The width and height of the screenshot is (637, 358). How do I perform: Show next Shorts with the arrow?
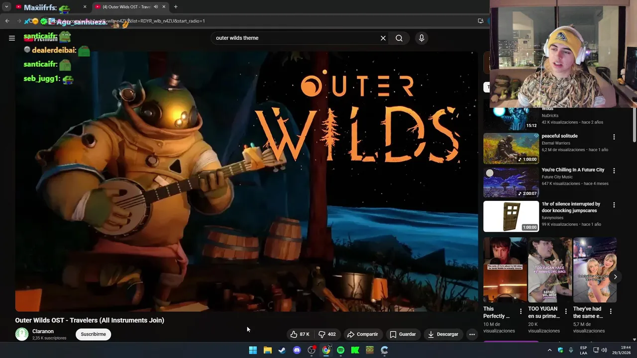615,277
